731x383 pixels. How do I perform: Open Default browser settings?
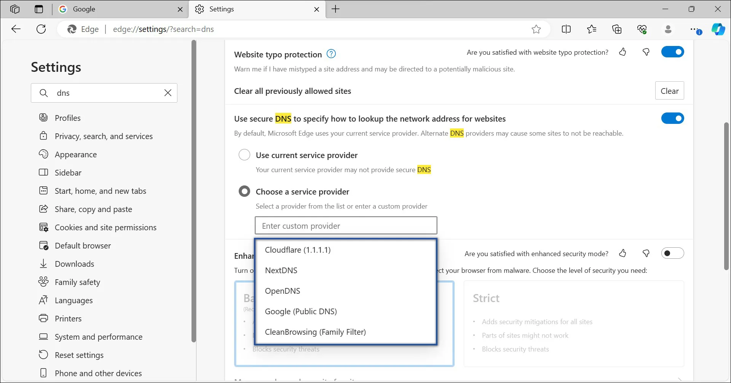(x=82, y=245)
